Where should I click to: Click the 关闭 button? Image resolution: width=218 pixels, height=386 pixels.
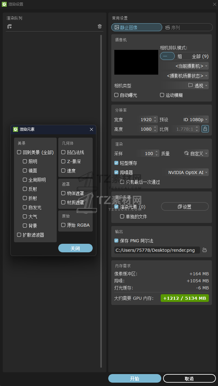(x=75, y=248)
